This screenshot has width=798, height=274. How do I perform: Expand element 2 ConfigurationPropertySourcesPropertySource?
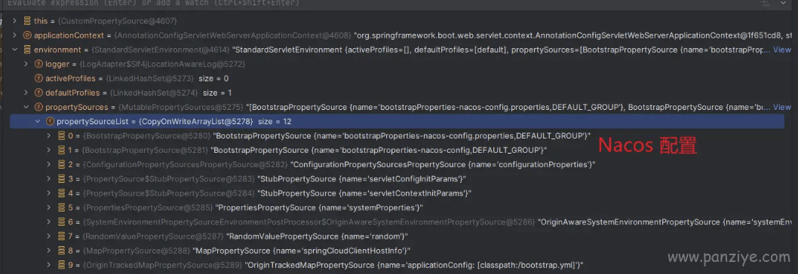pos(49,165)
